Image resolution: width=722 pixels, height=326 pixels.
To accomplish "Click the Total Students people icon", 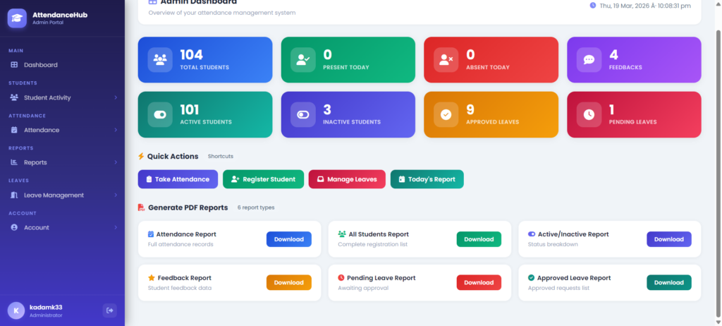I will (x=160, y=60).
